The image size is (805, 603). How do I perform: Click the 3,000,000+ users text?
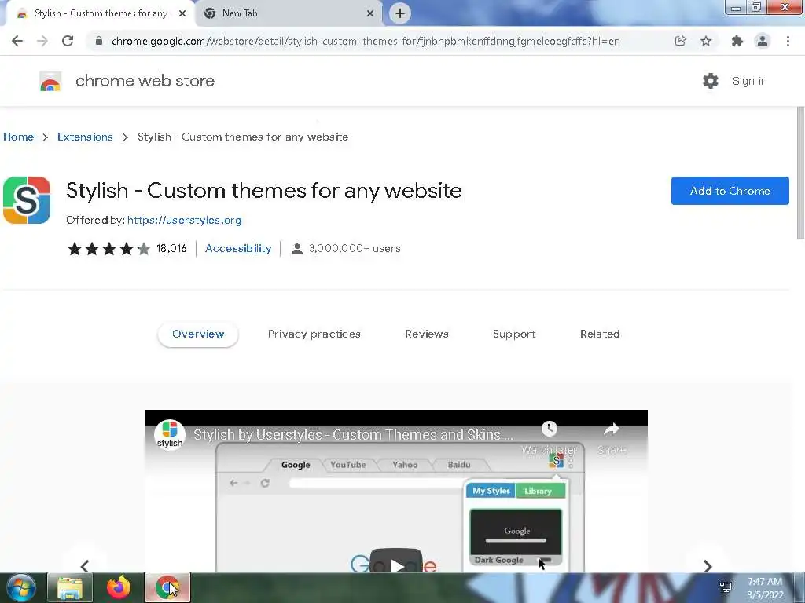355,249
